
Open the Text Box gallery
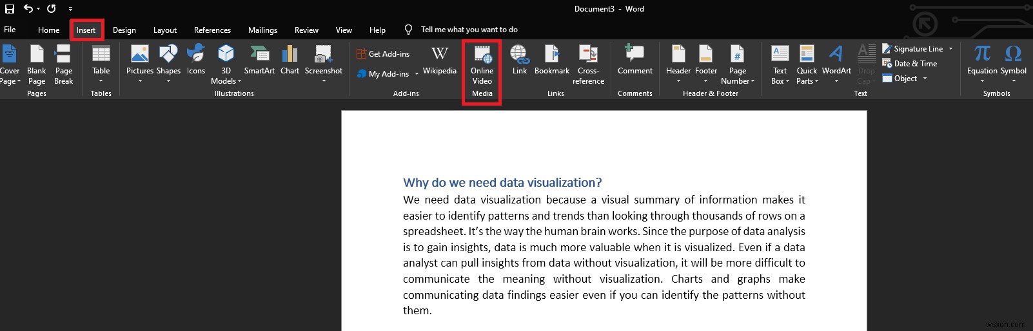coord(780,64)
